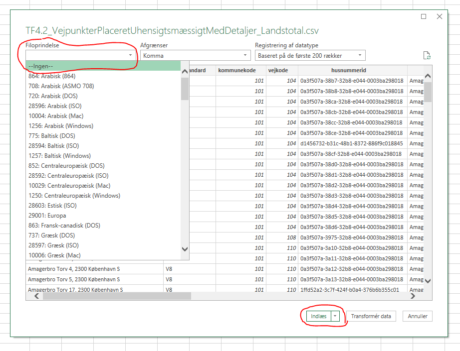Select 28597: Græsk (ISO) encoding
Image resolution: width=460 pixels, height=351 pixels.
click(103, 245)
